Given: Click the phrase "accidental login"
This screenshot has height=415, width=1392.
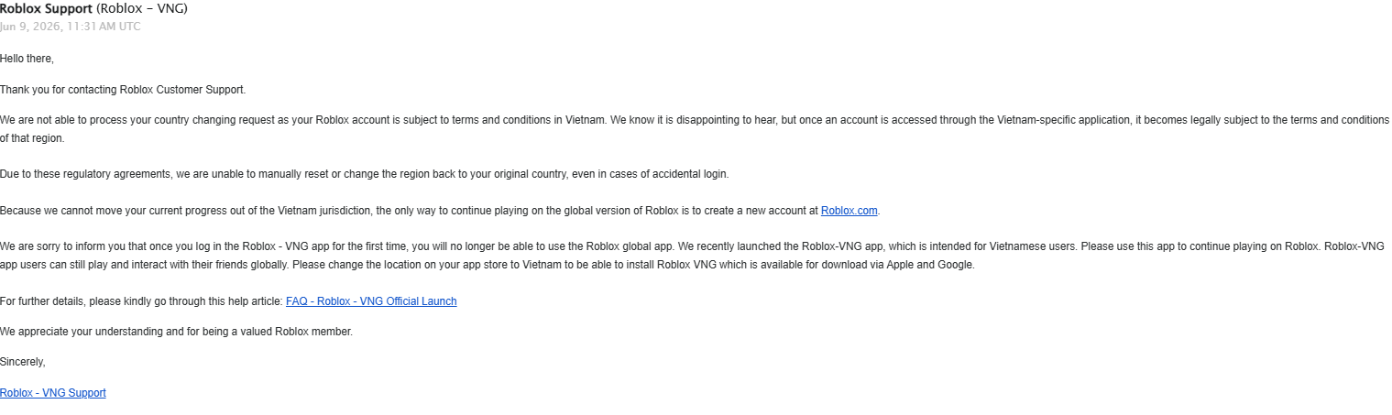Looking at the screenshot, I should click(691, 174).
